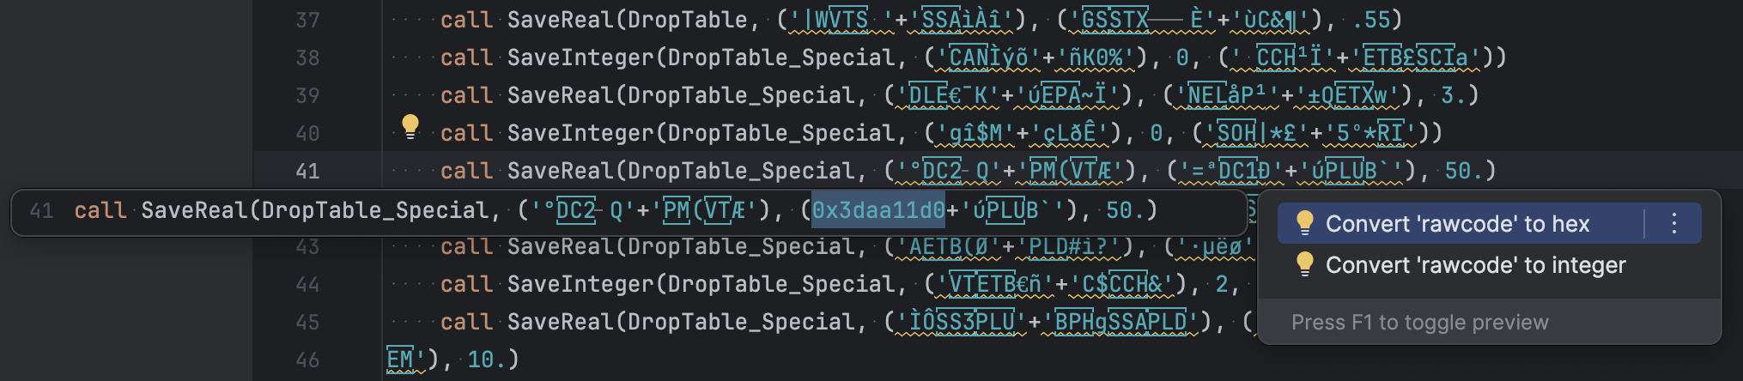Click the highlighted 0x3daa11d0 value in preview

(878, 210)
